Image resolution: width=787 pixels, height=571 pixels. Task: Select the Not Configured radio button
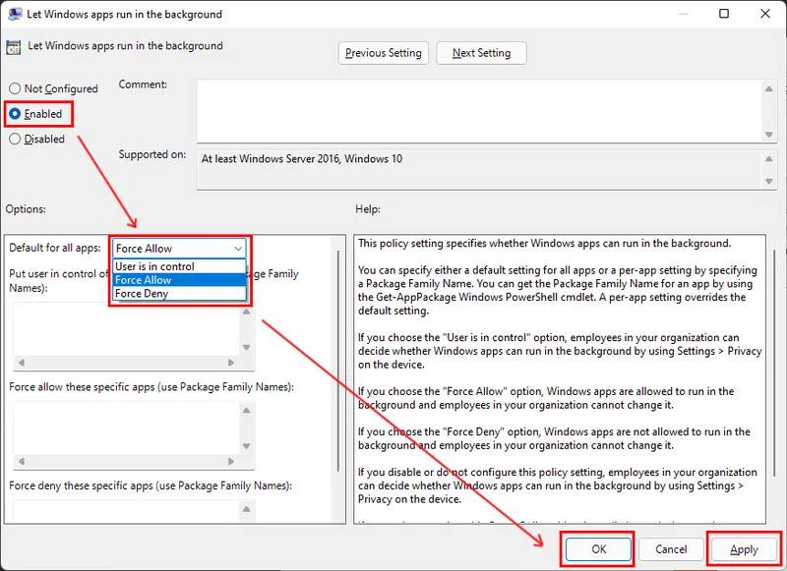tap(15, 88)
